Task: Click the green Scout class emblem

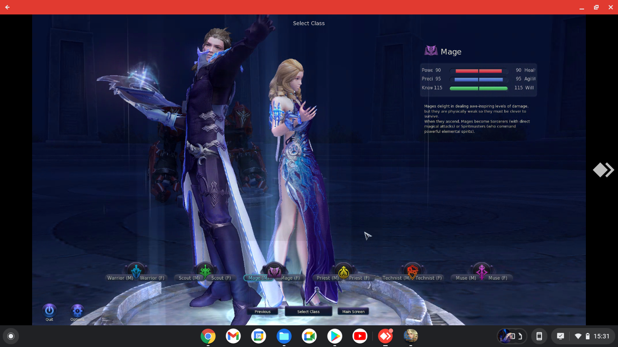Action: coord(205,272)
